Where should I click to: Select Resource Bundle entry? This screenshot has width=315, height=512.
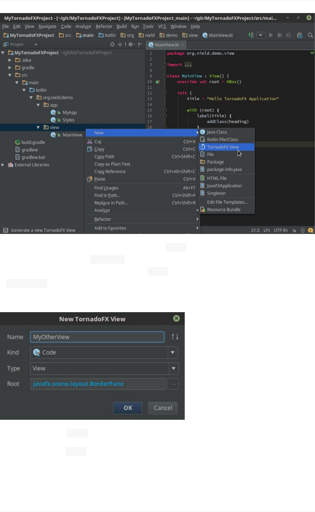click(226, 210)
